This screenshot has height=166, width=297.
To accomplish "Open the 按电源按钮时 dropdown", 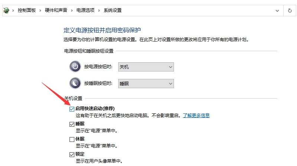I will click(146, 67).
